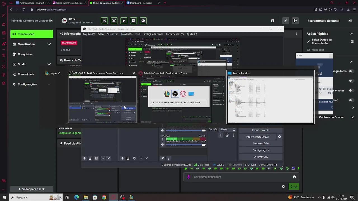Image resolution: width=358 pixels, height=201 pixels.
Task: Click Voltar para o Kick button
Action: coord(32,189)
